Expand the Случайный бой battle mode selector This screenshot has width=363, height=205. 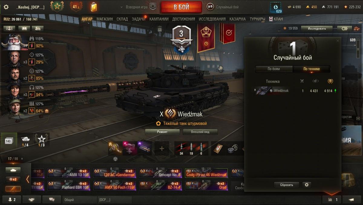pyautogui.click(x=223, y=7)
